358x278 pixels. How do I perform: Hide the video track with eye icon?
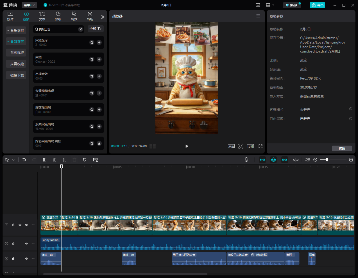tap(20, 225)
